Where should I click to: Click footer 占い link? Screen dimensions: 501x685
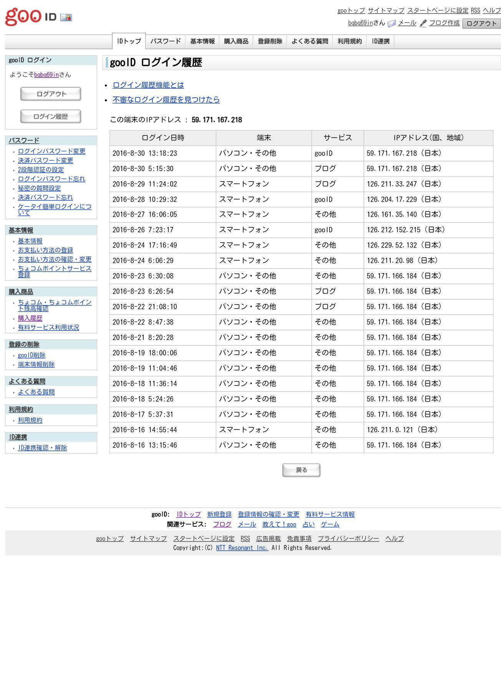pyautogui.click(x=309, y=524)
